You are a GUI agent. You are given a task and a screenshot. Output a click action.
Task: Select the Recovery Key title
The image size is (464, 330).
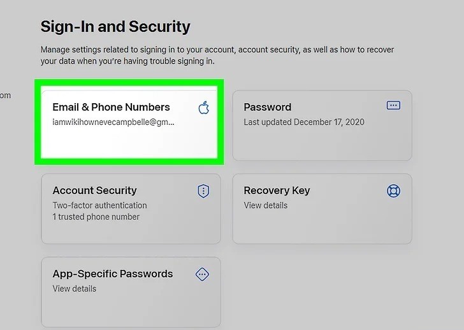tap(277, 190)
